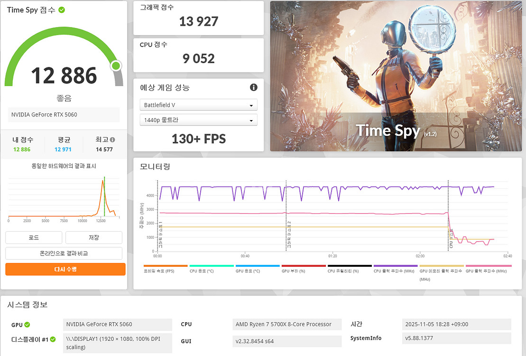Click the 저장 button
Image resolution: width=526 pixels, height=356 pixels.
(x=93, y=237)
